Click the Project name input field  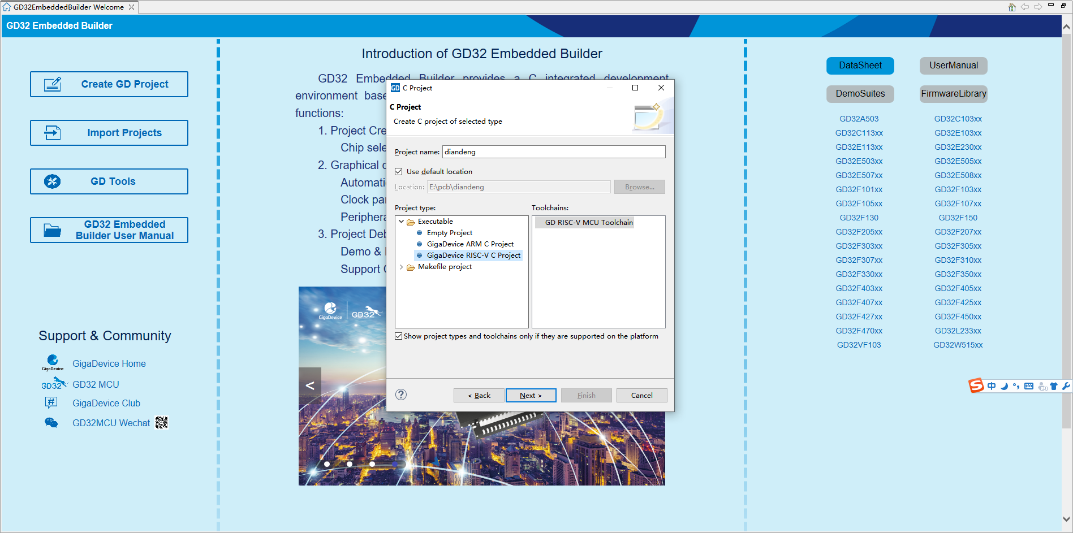coord(554,151)
